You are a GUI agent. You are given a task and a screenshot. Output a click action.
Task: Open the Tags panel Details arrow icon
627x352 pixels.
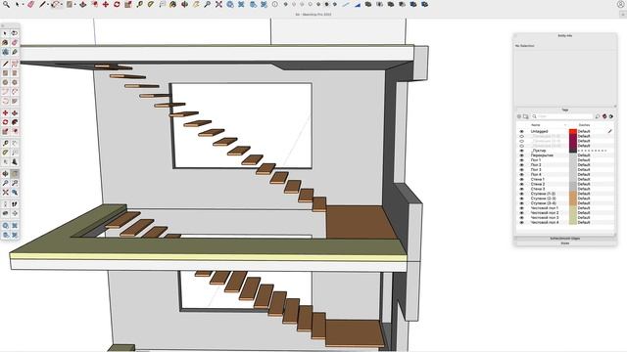pyautogui.click(x=611, y=116)
